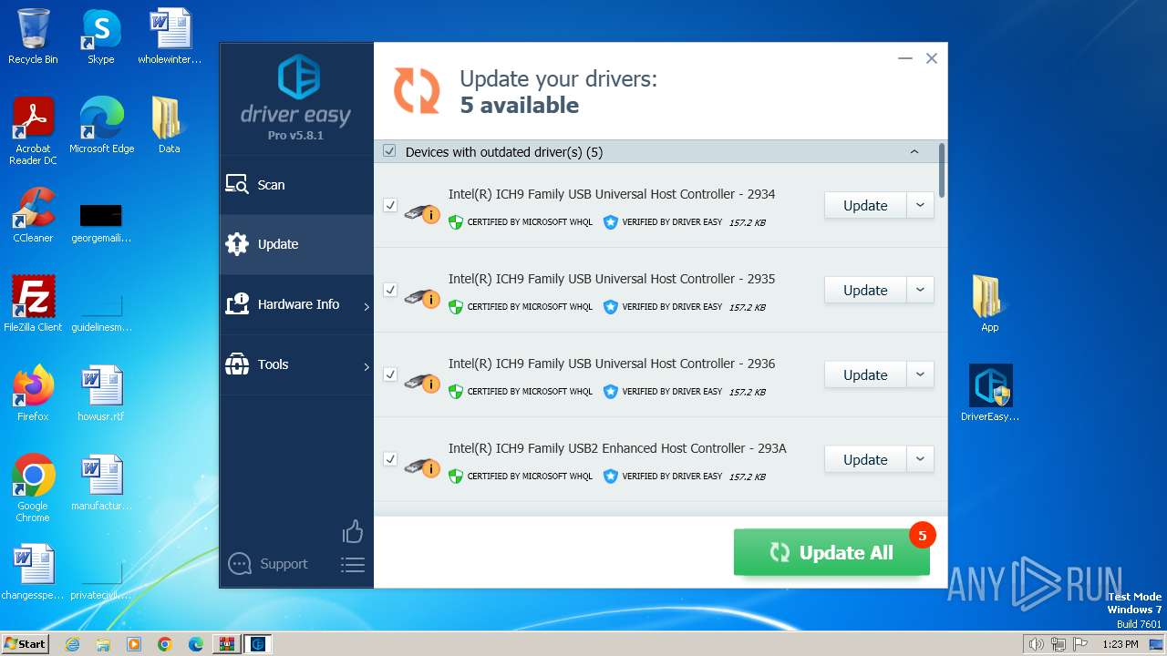Open FileZilla Client shortcut
Image resolution: width=1167 pixels, height=656 pixels.
(x=33, y=304)
